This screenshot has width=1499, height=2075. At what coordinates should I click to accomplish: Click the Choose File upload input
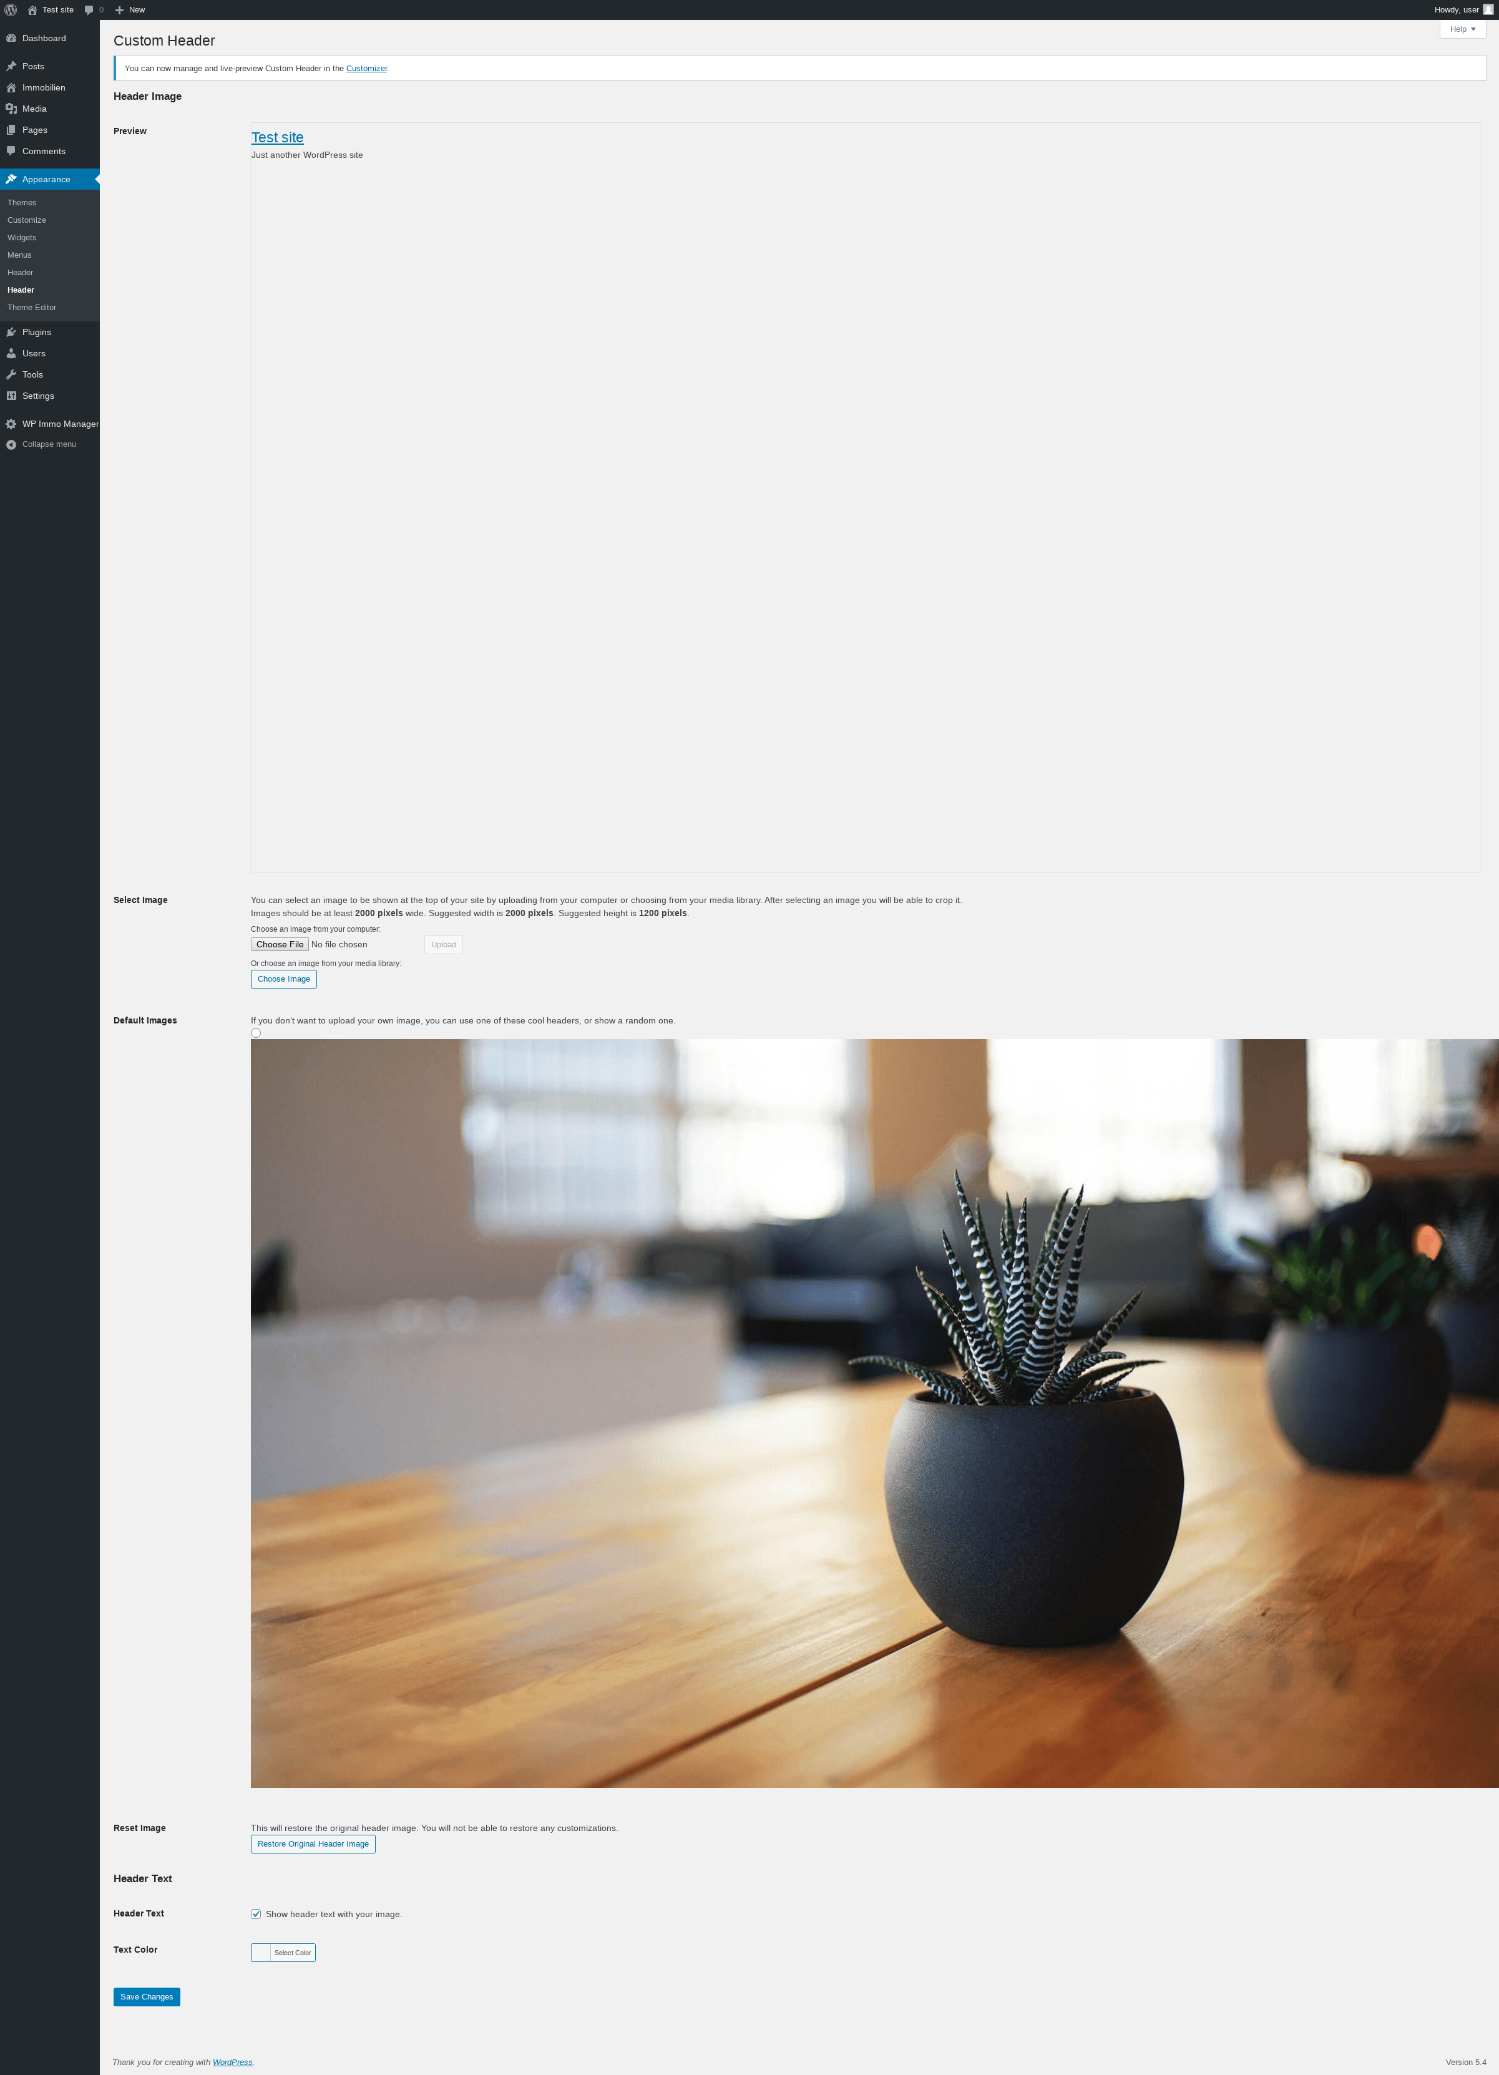coord(280,944)
